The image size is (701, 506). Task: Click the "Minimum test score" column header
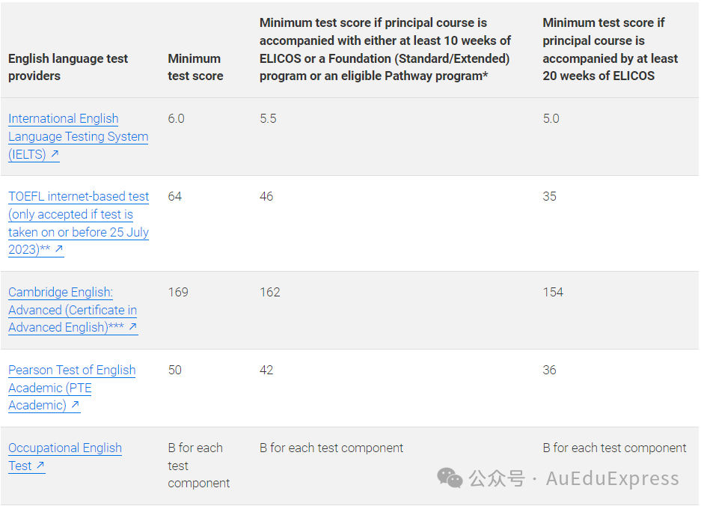(195, 67)
